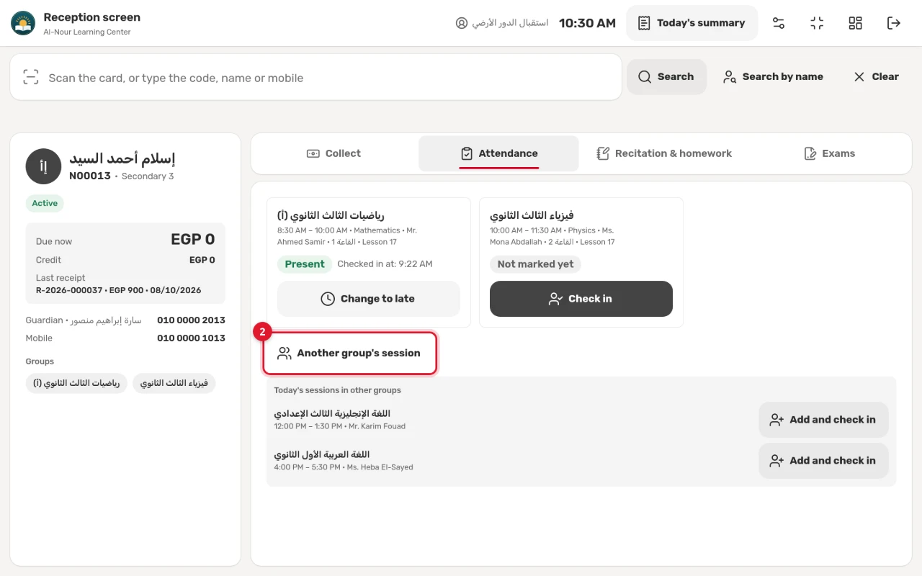Click Checked in at: 9:22 AM text
This screenshot has width=922, height=576.
click(x=385, y=264)
